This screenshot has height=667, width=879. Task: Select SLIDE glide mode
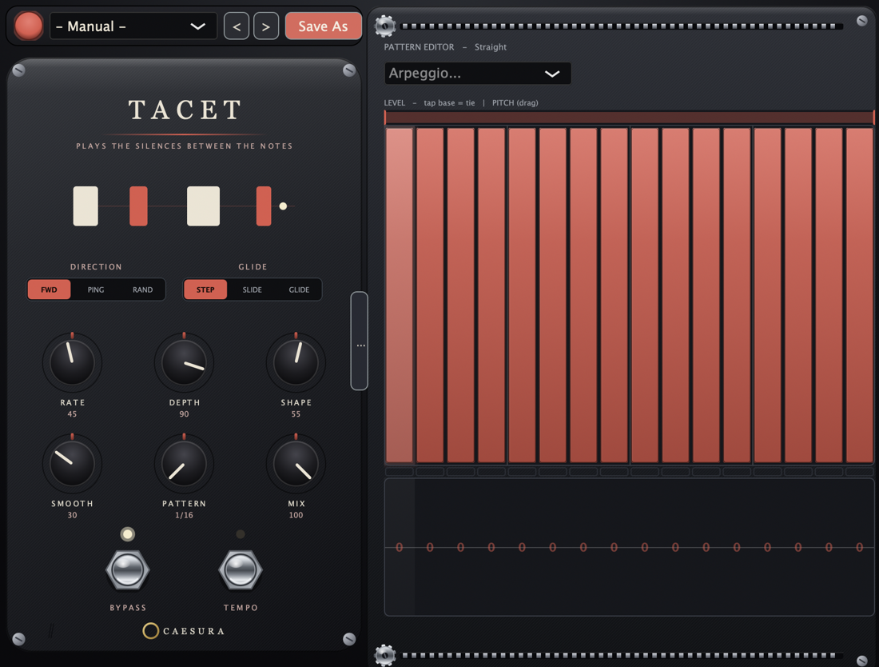(x=253, y=290)
